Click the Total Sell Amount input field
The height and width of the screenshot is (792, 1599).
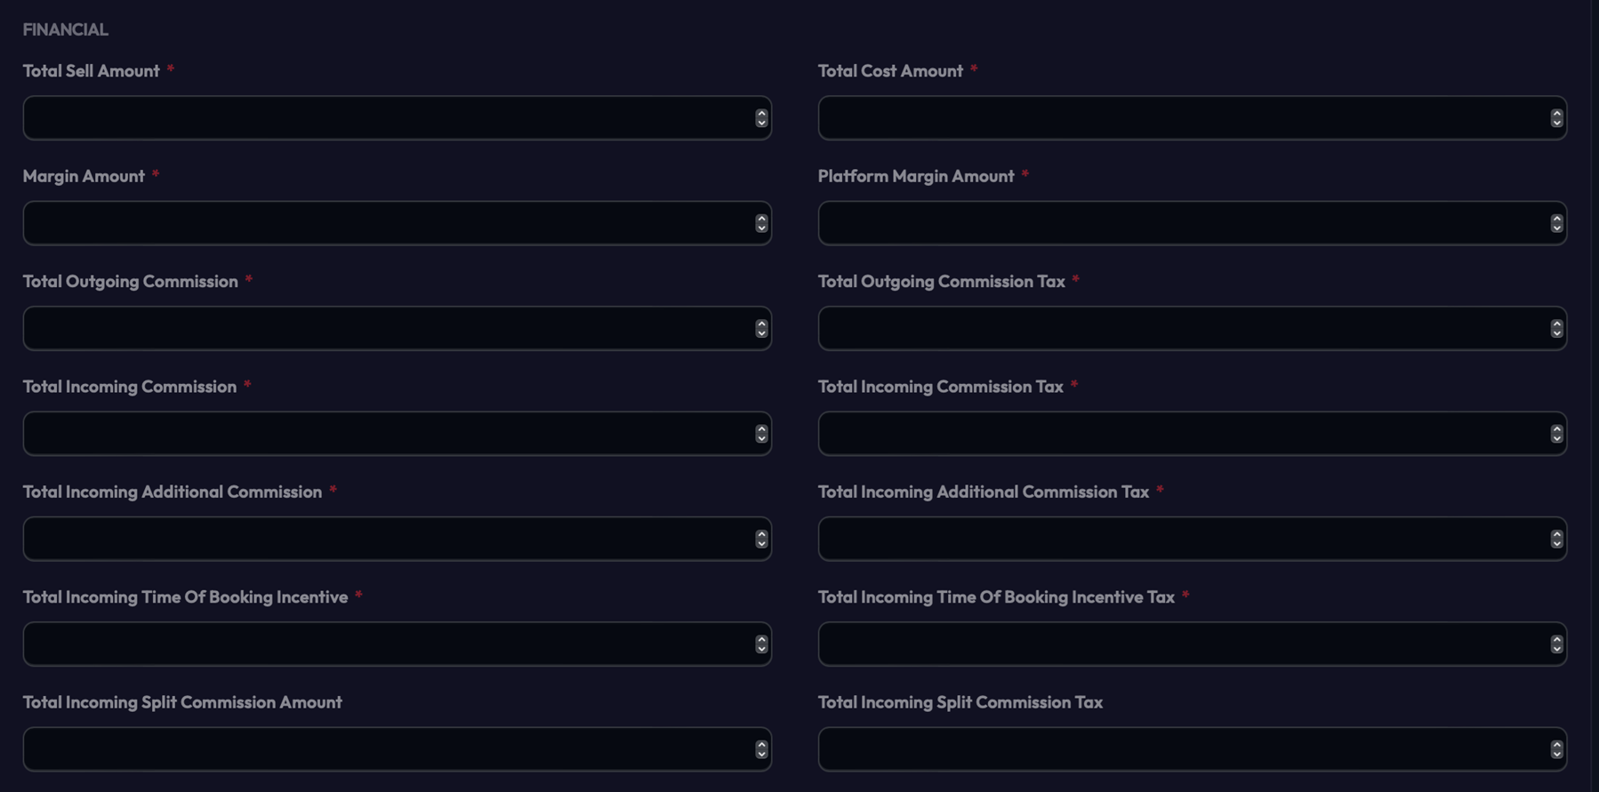388,118
